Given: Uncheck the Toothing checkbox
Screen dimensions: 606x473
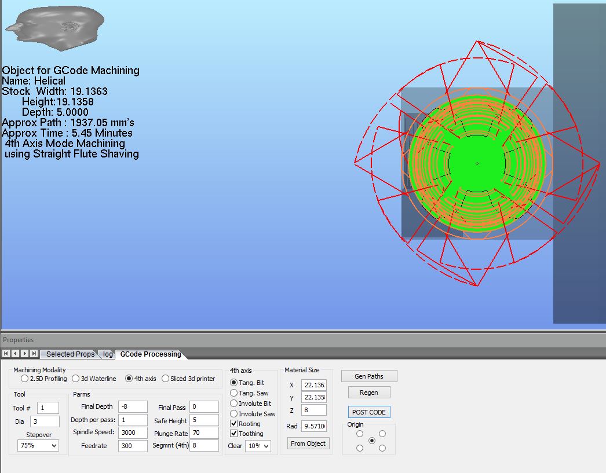Looking at the screenshot, I should [234, 434].
